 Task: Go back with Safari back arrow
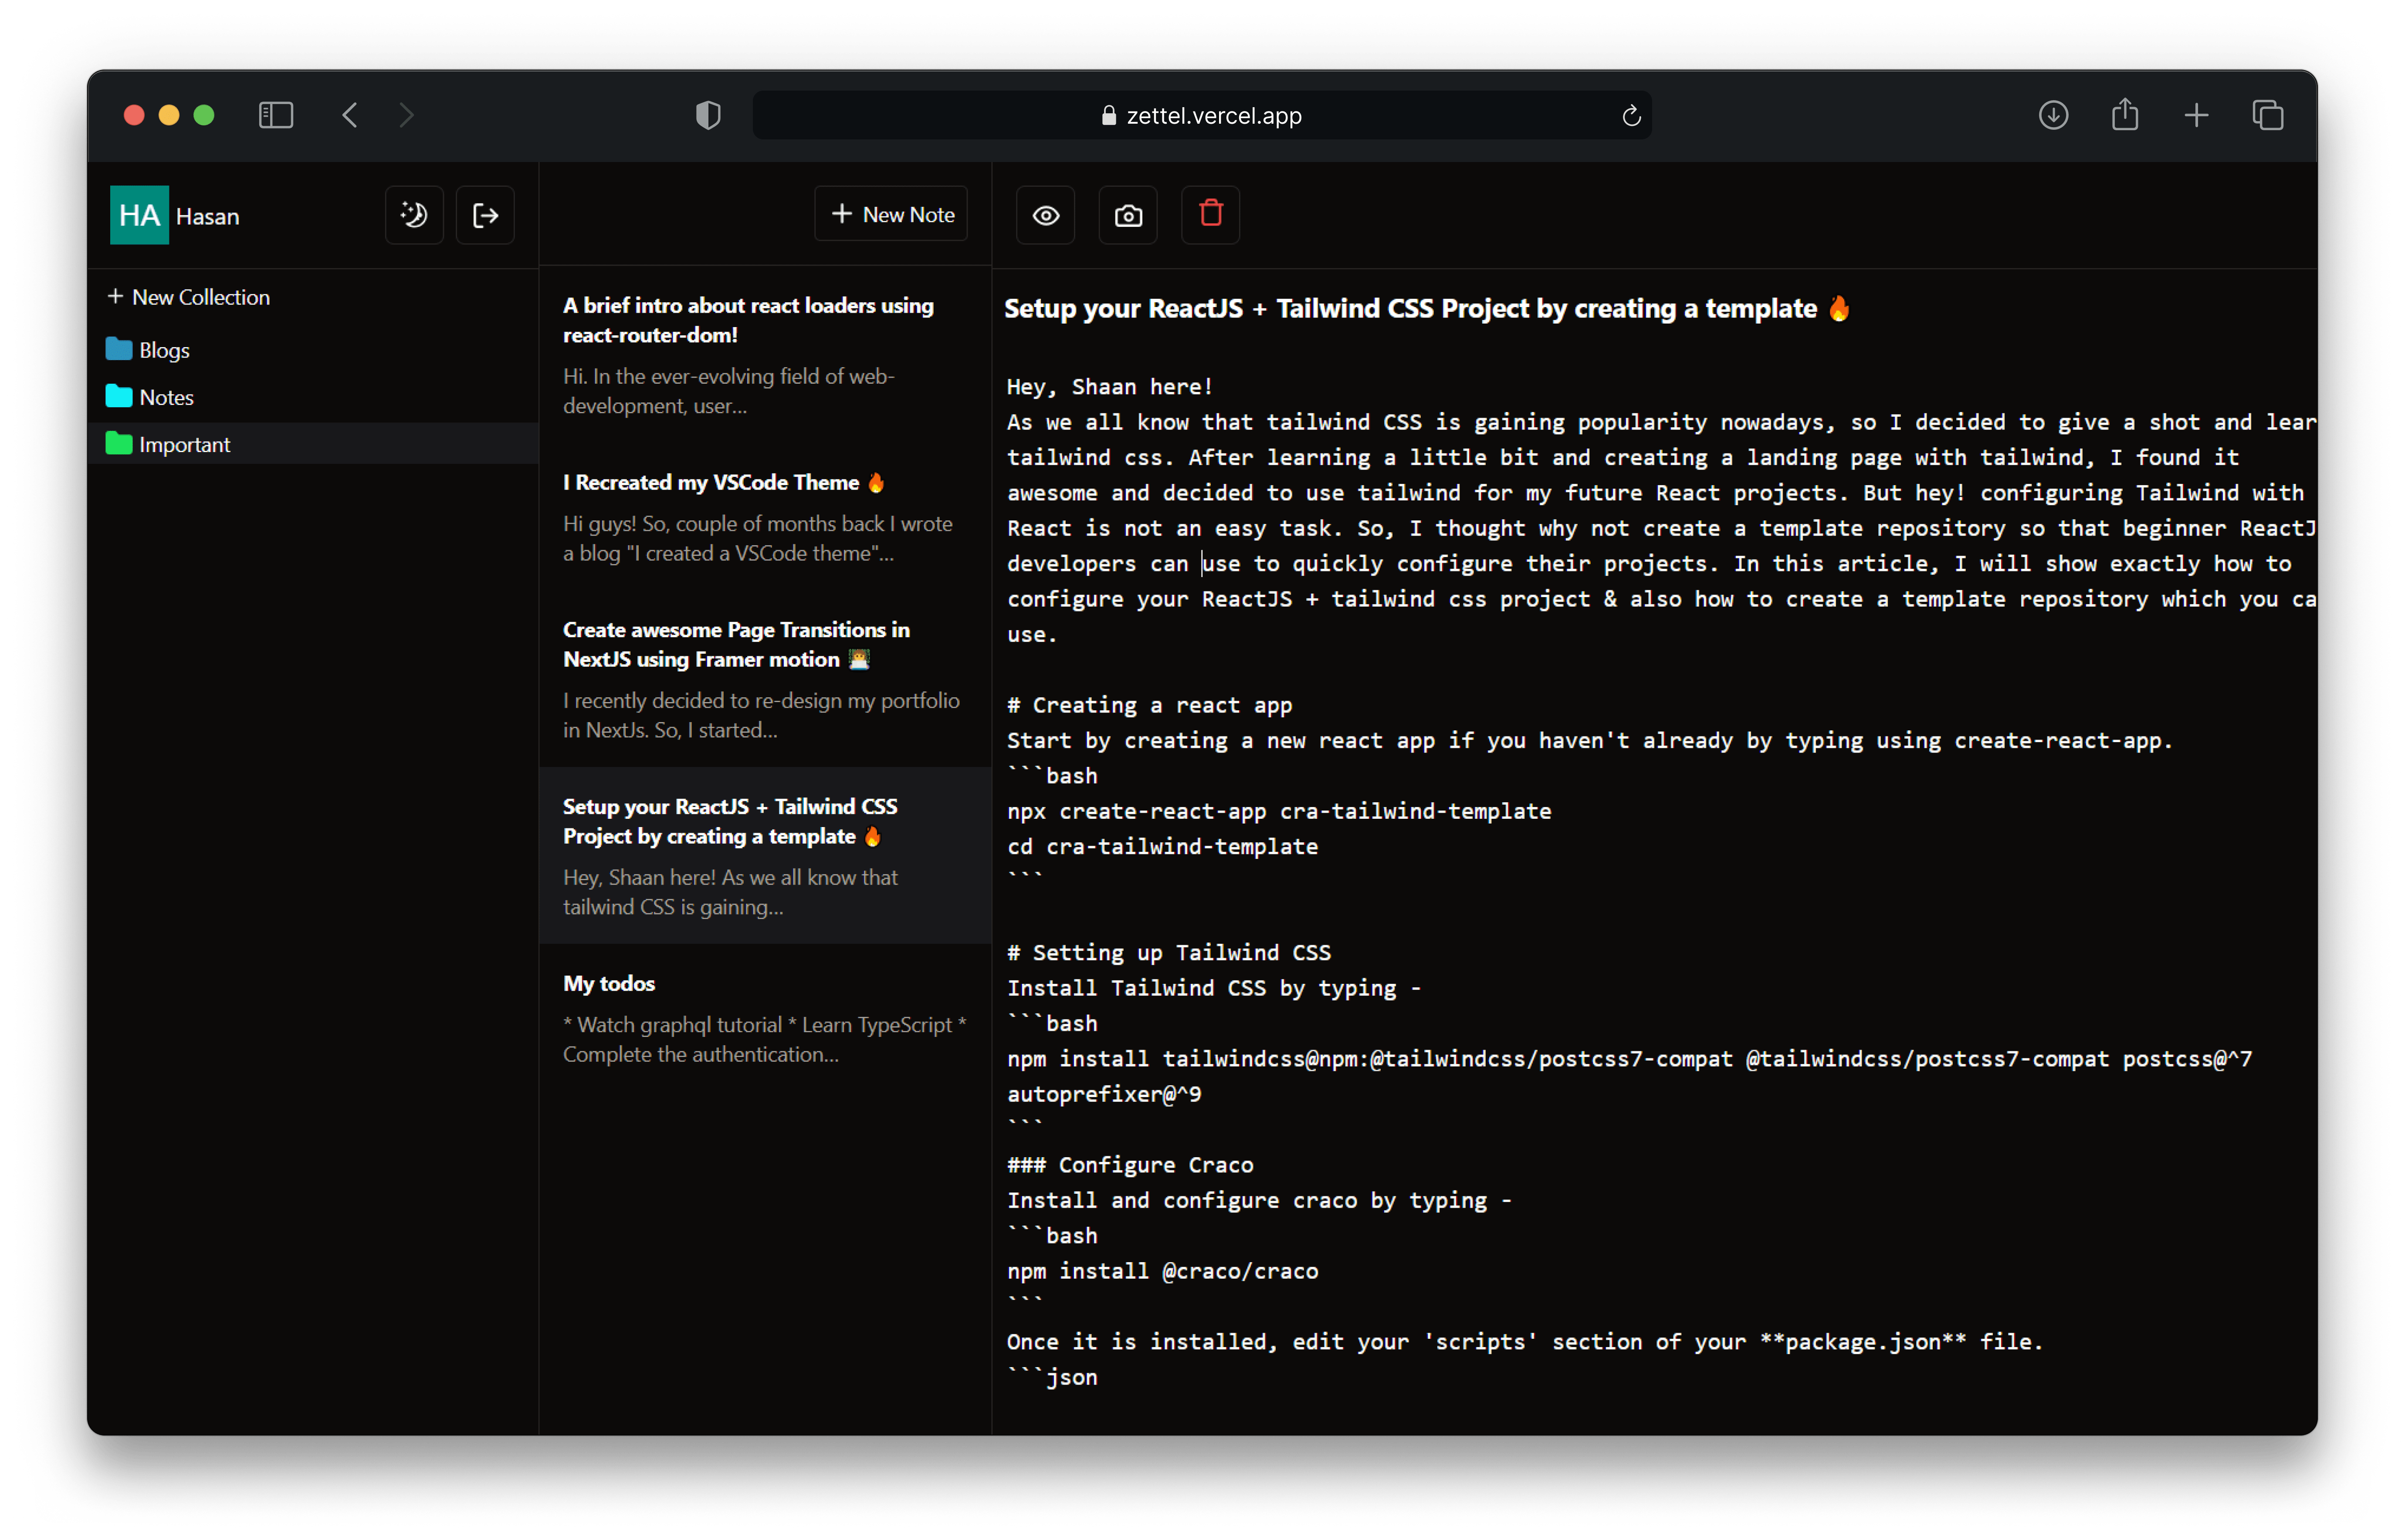(349, 115)
